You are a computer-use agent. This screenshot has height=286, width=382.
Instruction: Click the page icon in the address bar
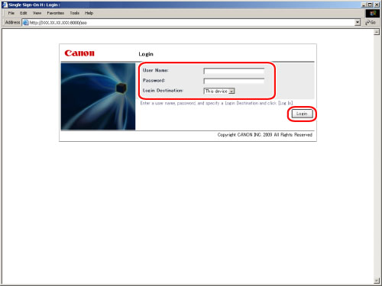click(25, 23)
